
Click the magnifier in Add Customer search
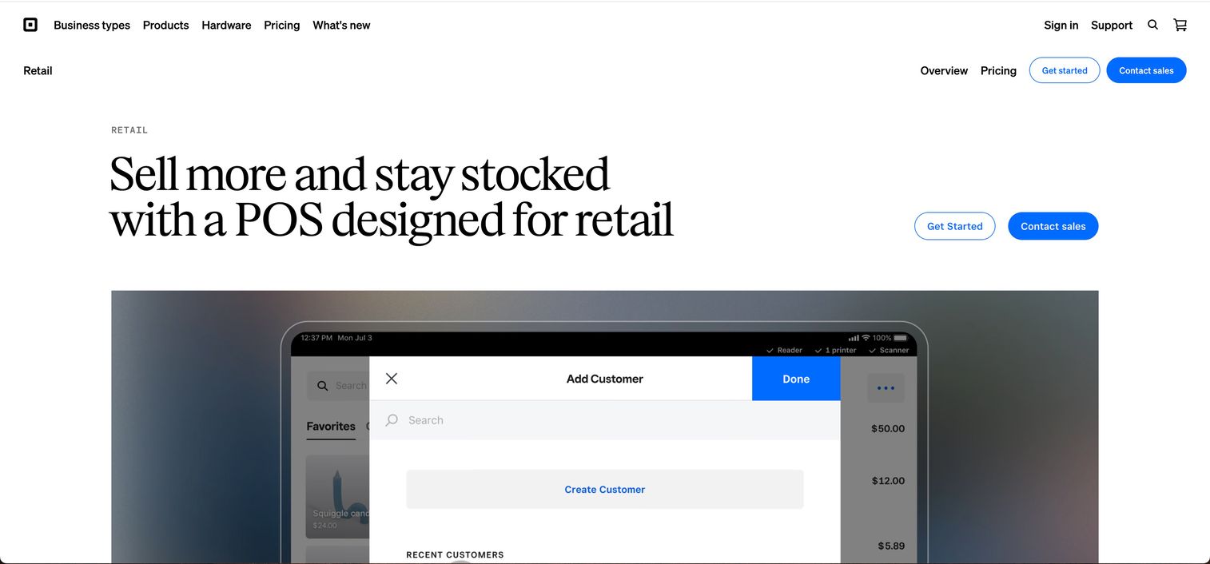[x=392, y=420]
